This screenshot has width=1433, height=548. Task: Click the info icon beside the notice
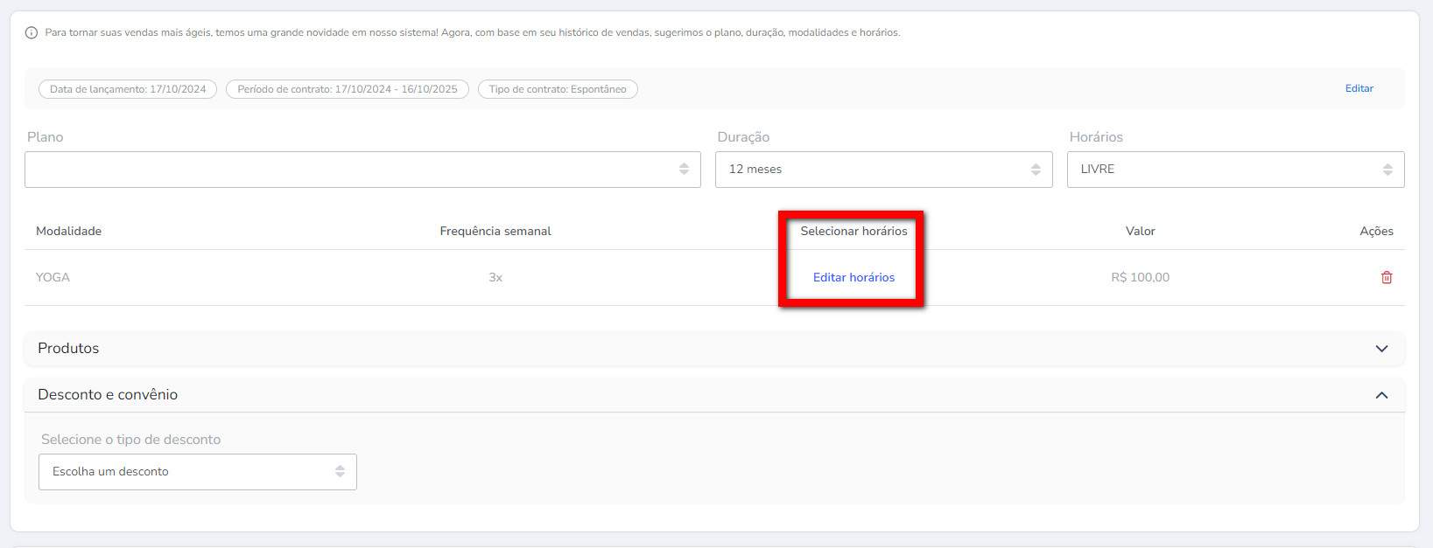coord(32,33)
